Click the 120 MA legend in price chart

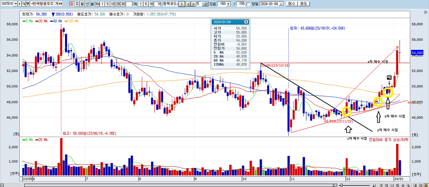pos(71,21)
